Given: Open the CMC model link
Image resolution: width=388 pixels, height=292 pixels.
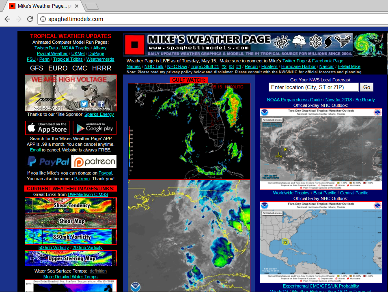Looking at the screenshot, I should click(x=80, y=68).
